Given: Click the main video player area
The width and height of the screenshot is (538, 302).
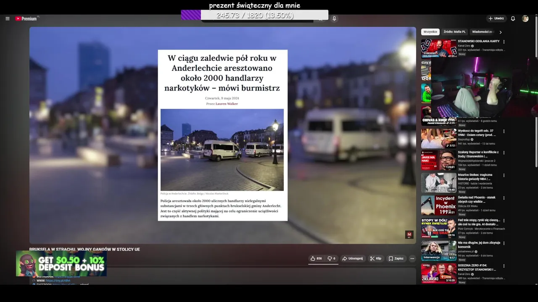Looking at the screenshot, I should pyautogui.click(x=223, y=135).
